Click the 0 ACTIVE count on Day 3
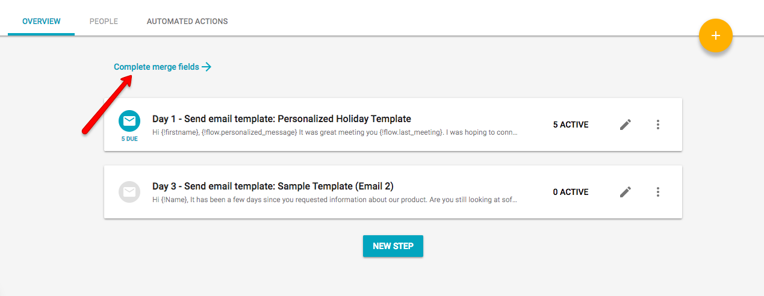 point(571,192)
